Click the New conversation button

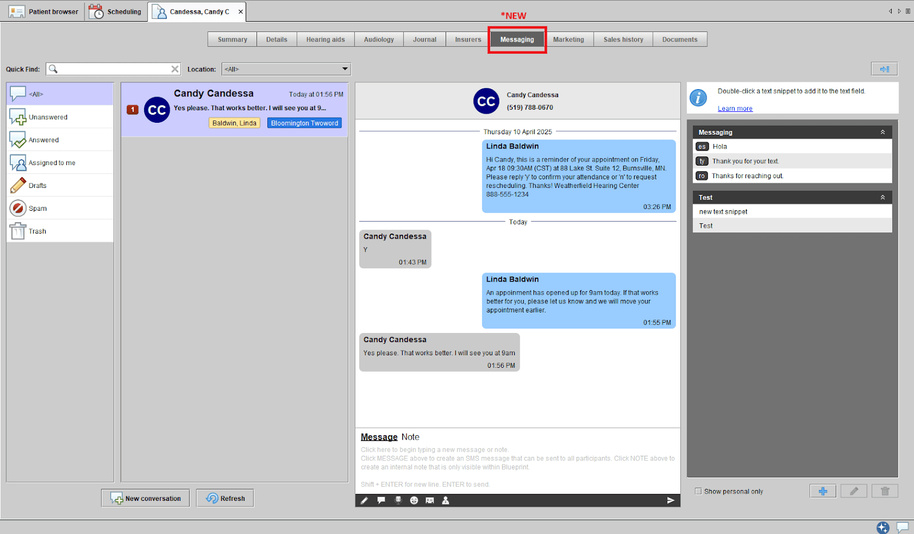tap(146, 498)
